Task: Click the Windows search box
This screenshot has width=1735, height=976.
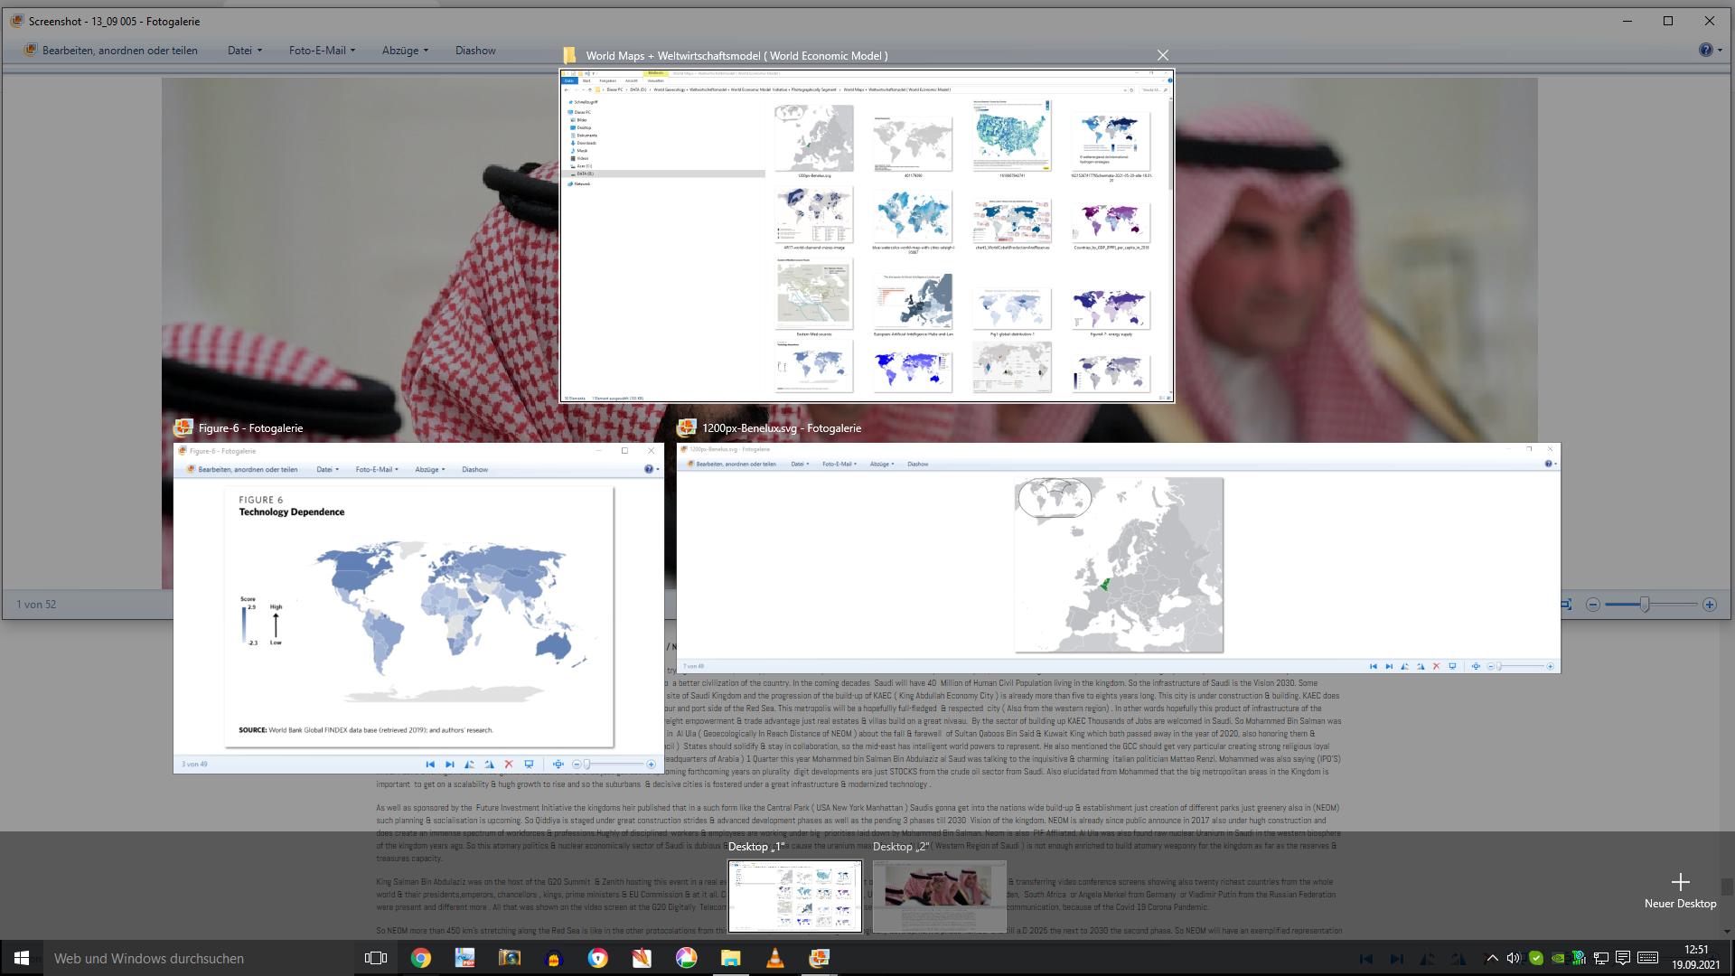Action: pyautogui.click(x=199, y=958)
